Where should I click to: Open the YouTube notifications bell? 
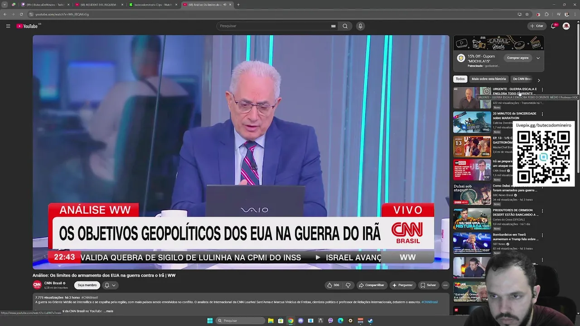coord(553,26)
